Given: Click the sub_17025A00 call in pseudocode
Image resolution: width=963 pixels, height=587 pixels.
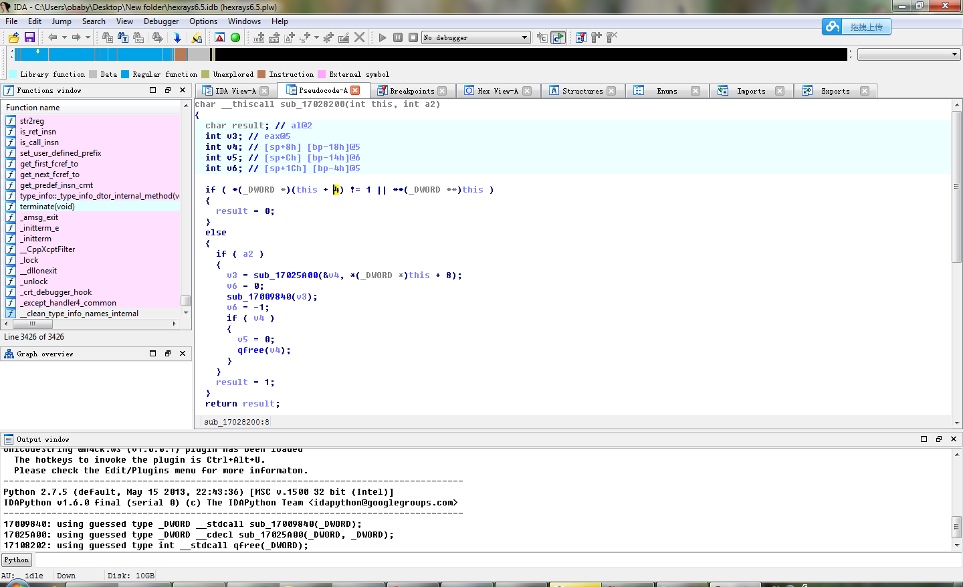Looking at the screenshot, I should point(286,275).
